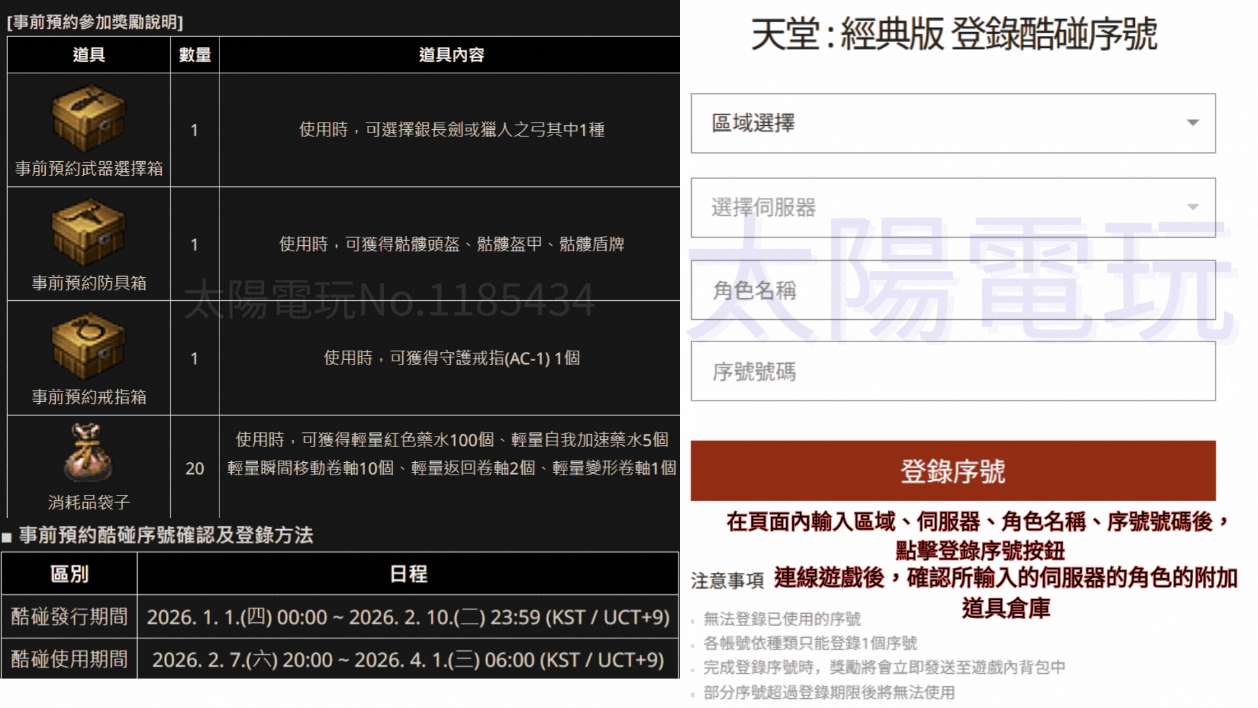The image size is (1258, 708).
Task: Click the 消耗品袋子 item label
Action: click(x=88, y=503)
